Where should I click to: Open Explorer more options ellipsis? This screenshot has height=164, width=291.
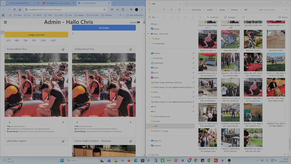coord(244,17)
